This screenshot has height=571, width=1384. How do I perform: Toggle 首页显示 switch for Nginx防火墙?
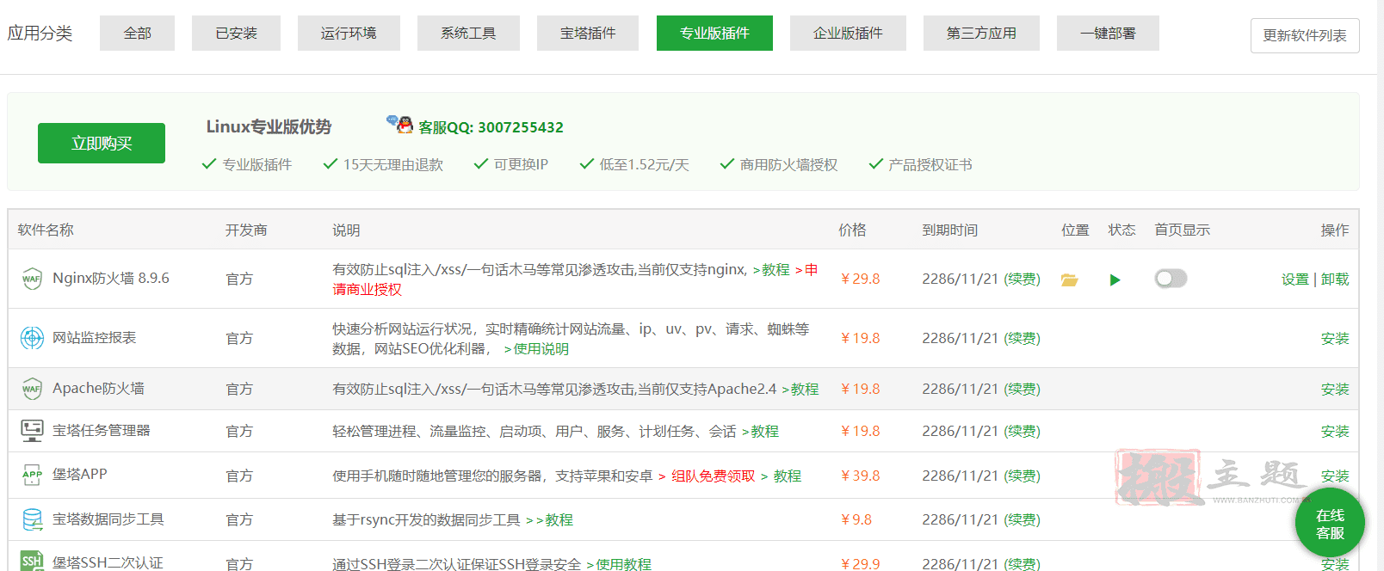pyautogui.click(x=1171, y=279)
